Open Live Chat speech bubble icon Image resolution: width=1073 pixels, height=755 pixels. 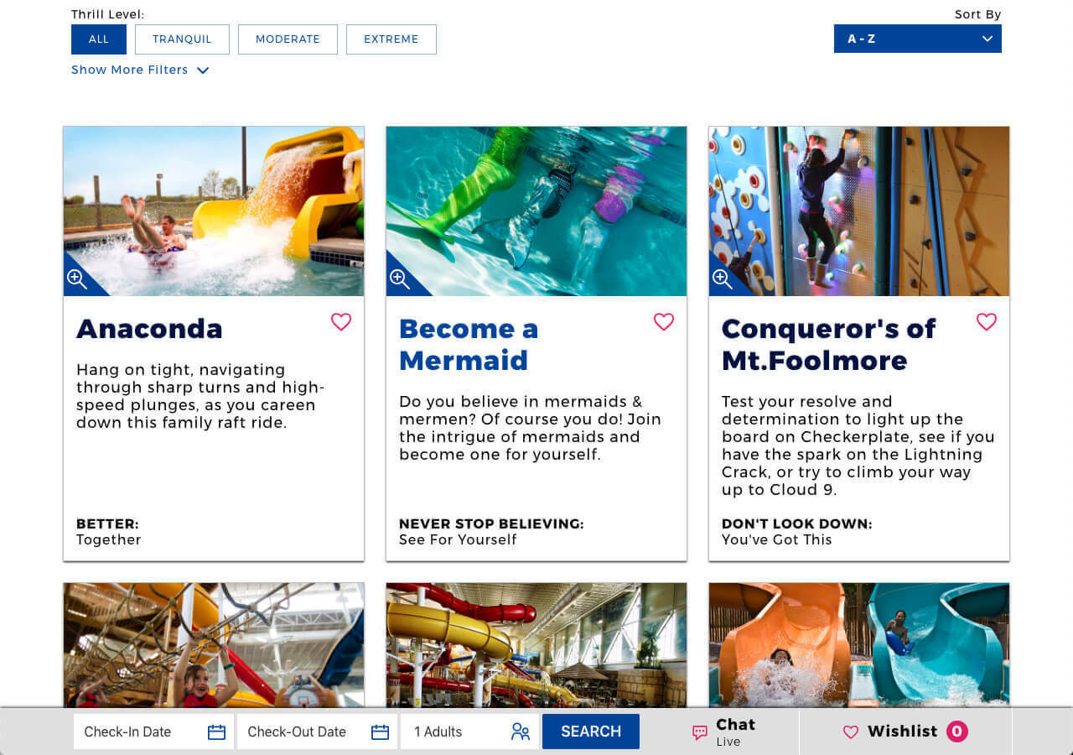coord(700,733)
